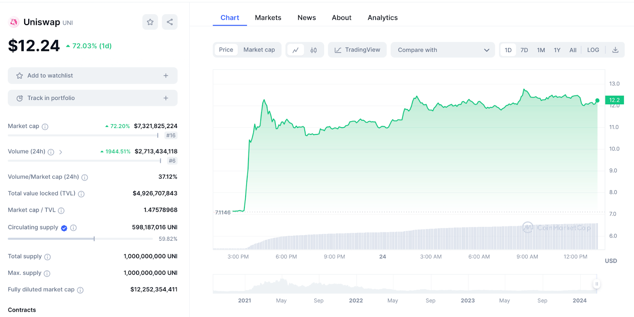The height and width of the screenshot is (317, 634).
Task: Click the volume rank #6 badge
Action: [x=172, y=161]
